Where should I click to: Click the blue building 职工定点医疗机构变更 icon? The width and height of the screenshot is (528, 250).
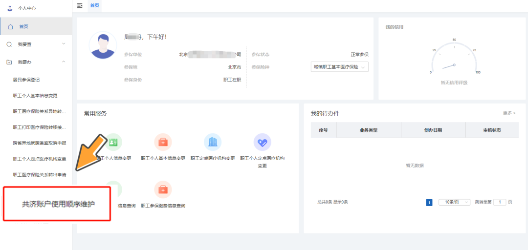click(x=213, y=142)
